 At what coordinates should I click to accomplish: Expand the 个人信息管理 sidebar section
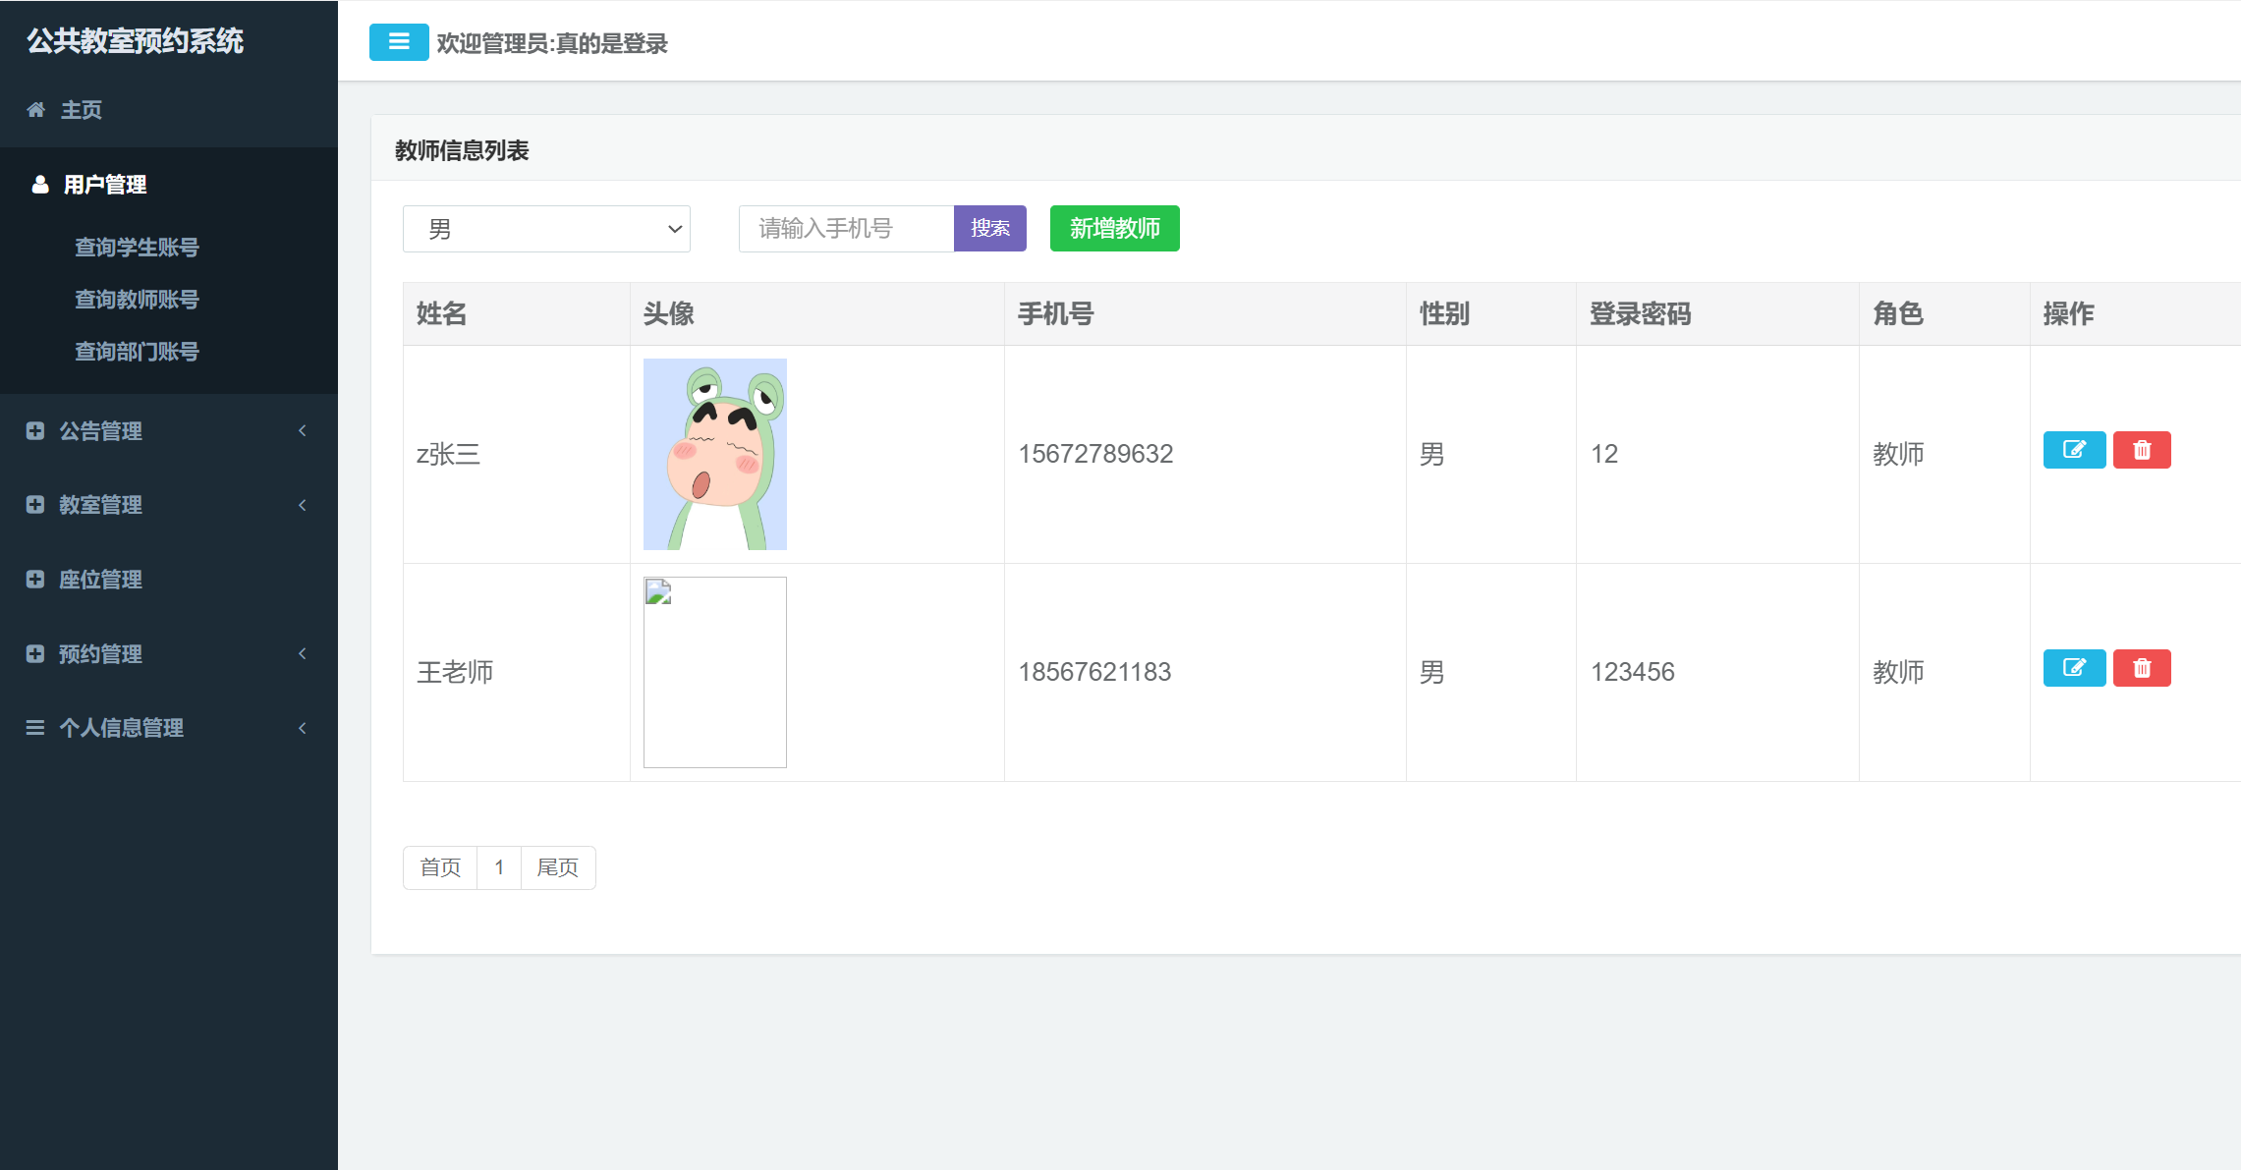pyautogui.click(x=122, y=728)
